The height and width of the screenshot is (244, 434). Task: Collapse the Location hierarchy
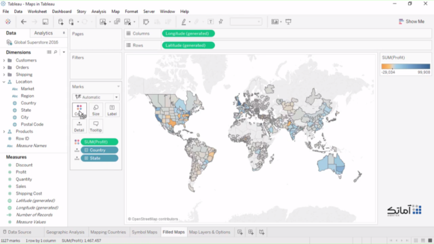4,82
